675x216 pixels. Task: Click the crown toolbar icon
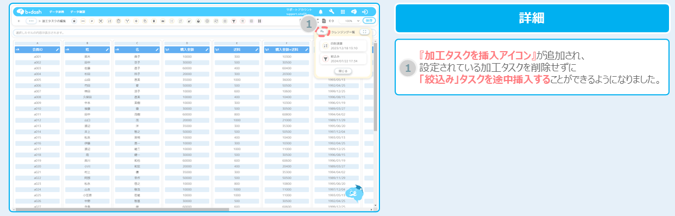[163, 21]
